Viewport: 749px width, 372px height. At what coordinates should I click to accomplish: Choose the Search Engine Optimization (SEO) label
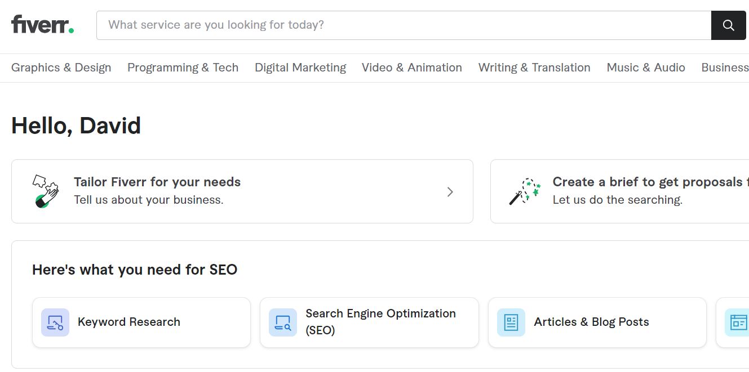pyautogui.click(x=381, y=322)
